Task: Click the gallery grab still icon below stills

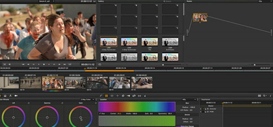Action: pyautogui.click(x=100, y=64)
